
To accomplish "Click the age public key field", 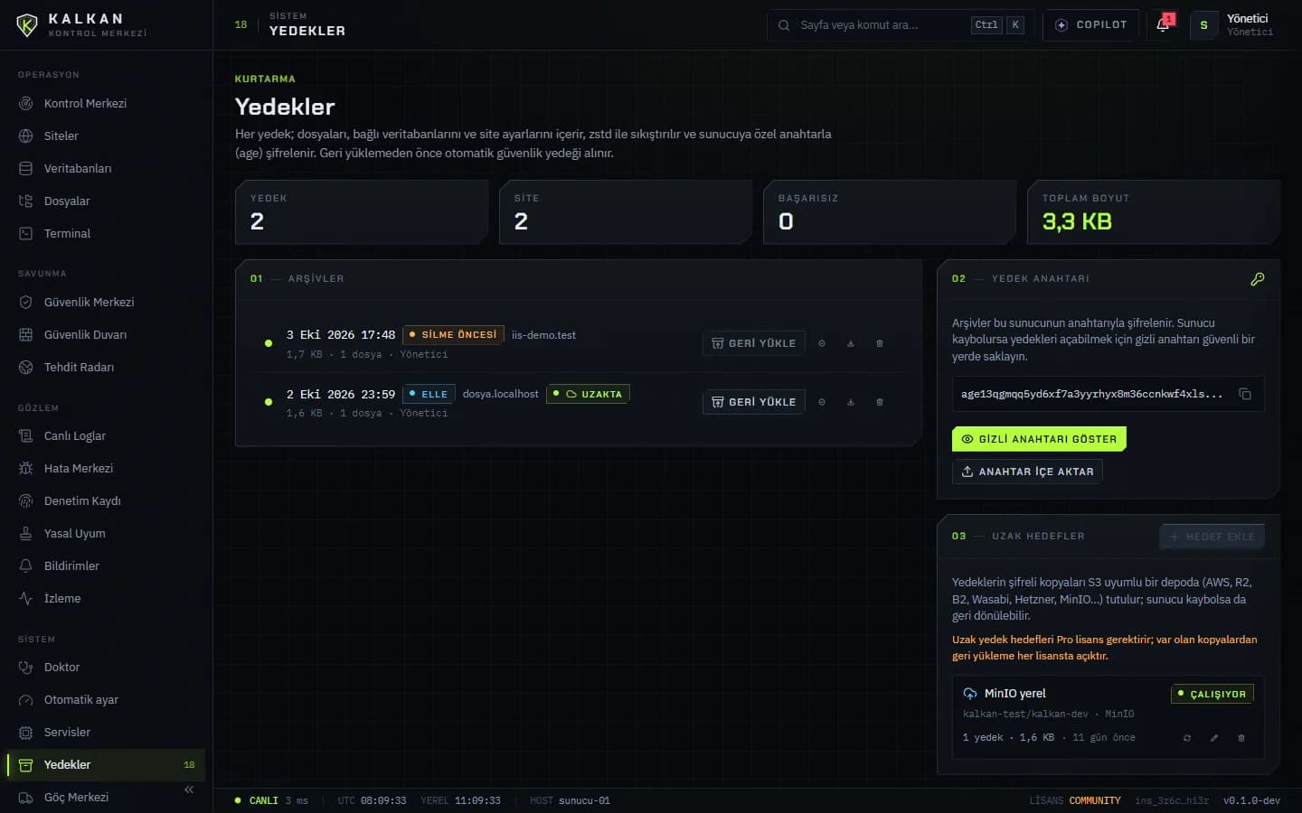I will [x=1108, y=394].
